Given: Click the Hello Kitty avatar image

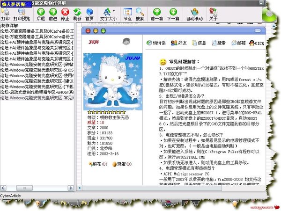Looking at the screenshot, I should [x=113, y=81].
